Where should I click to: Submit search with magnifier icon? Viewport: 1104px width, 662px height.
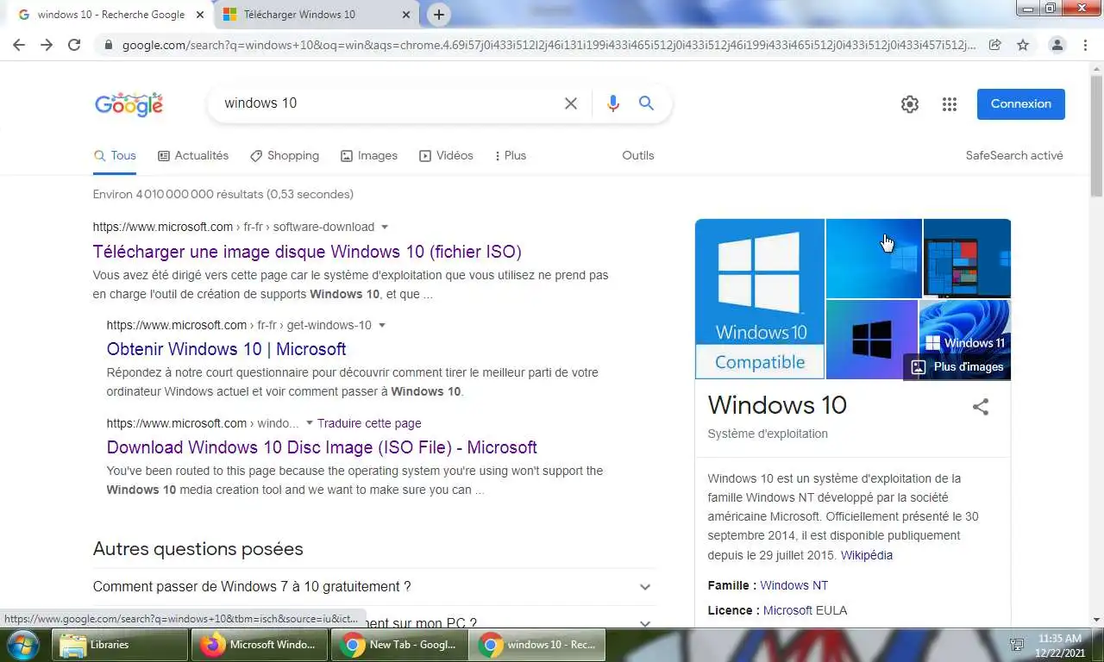tap(646, 103)
